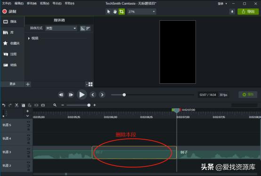Jump to the next marker with the right chevron

tap(102, 95)
